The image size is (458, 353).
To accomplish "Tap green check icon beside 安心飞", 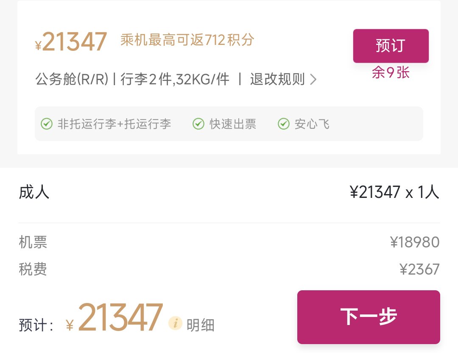I will tap(284, 124).
